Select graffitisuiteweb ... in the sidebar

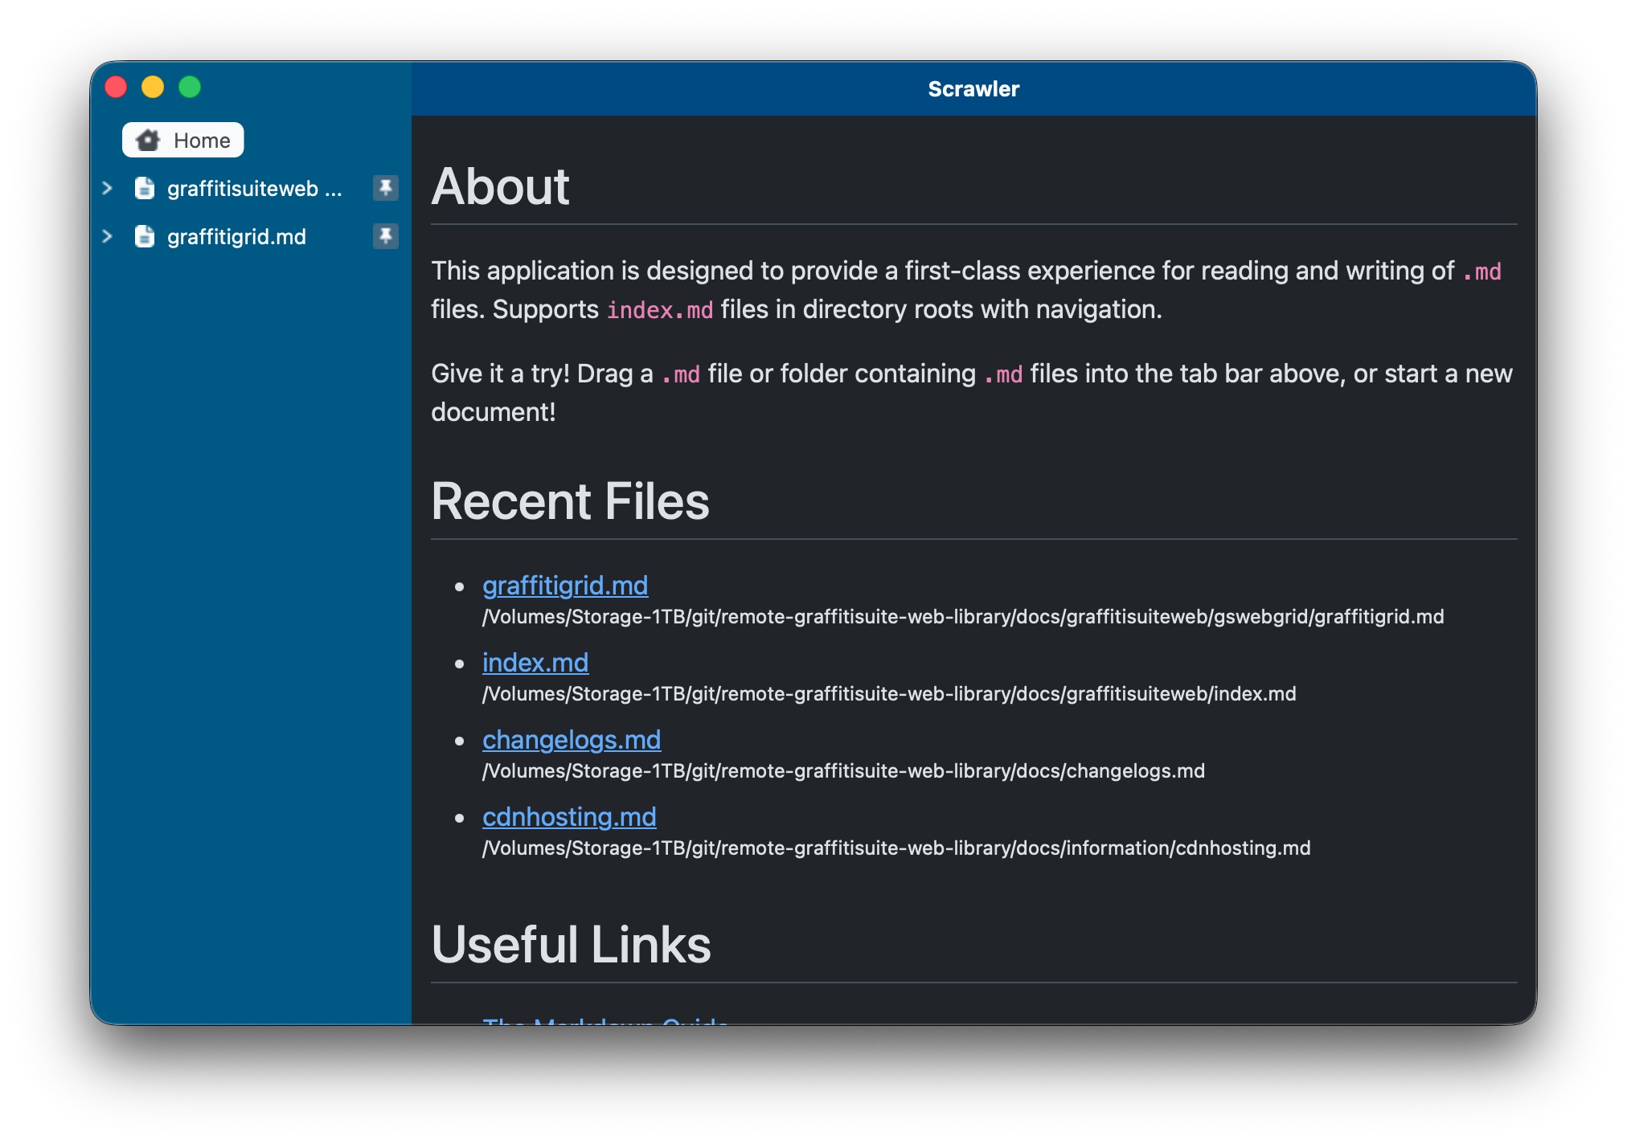coord(254,189)
